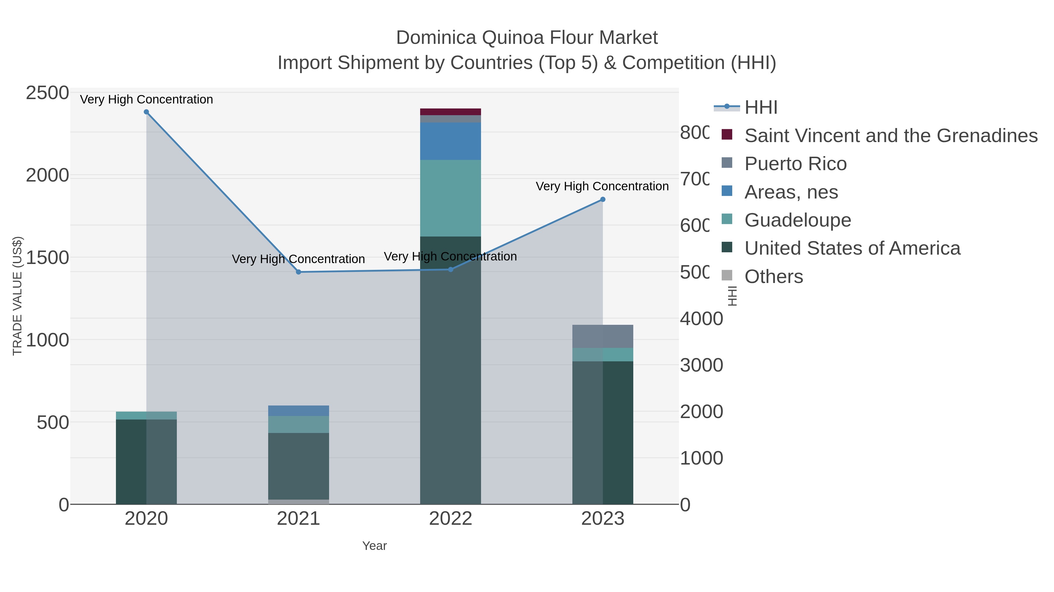Click the Dominica Quinoa Flour Market title

pos(527,38)
